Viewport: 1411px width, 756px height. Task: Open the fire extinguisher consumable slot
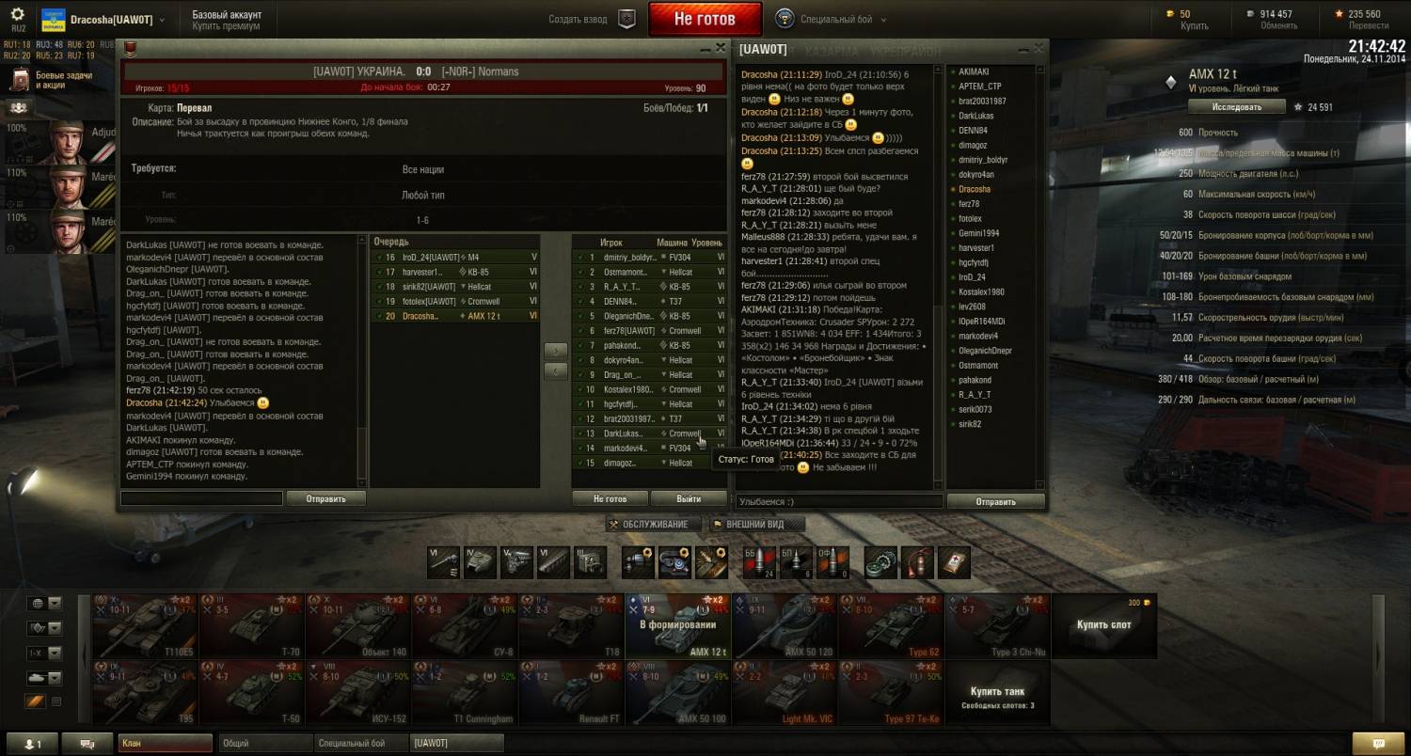[x=917, y=562]
